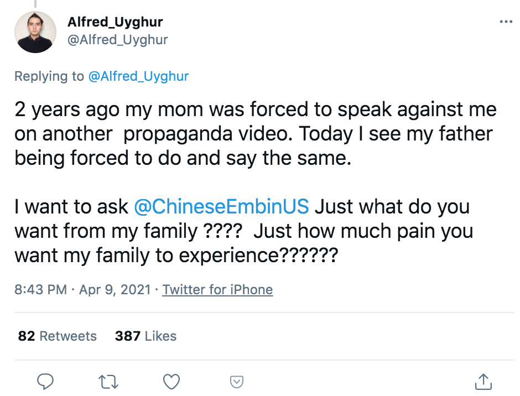Click the gray @Alfred_Uyghur handle under the name
The height and width of the screenshot is (396, 520).
(x=118, y=40)
